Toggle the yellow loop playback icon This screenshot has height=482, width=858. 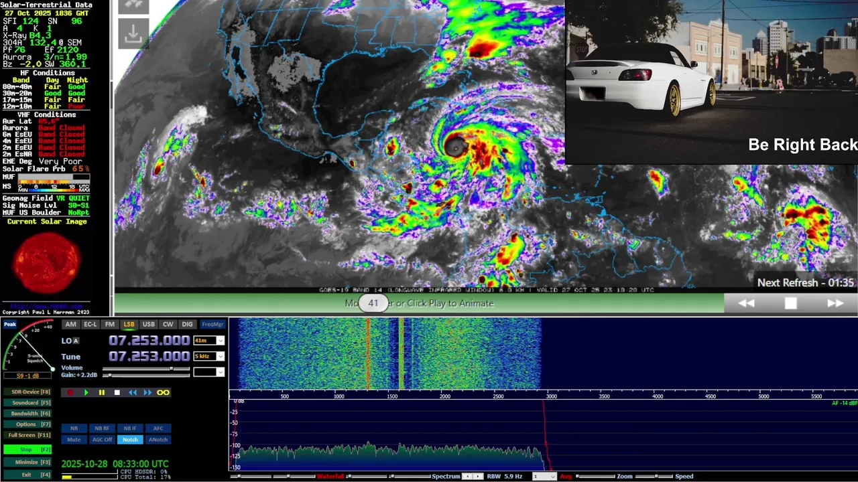tap(163, 392)
